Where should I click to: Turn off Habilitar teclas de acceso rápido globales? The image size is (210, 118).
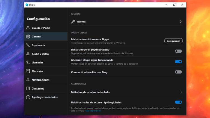coord(178,102)
